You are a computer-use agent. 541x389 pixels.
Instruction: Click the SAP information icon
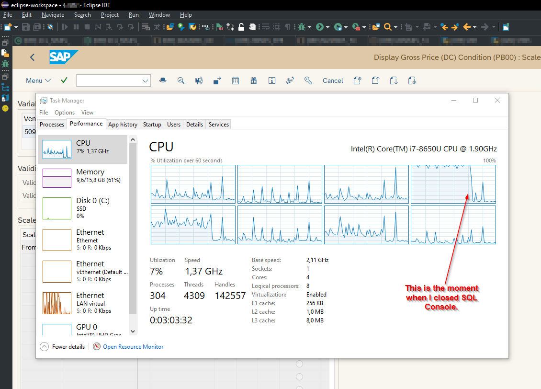tap(272, 80)
